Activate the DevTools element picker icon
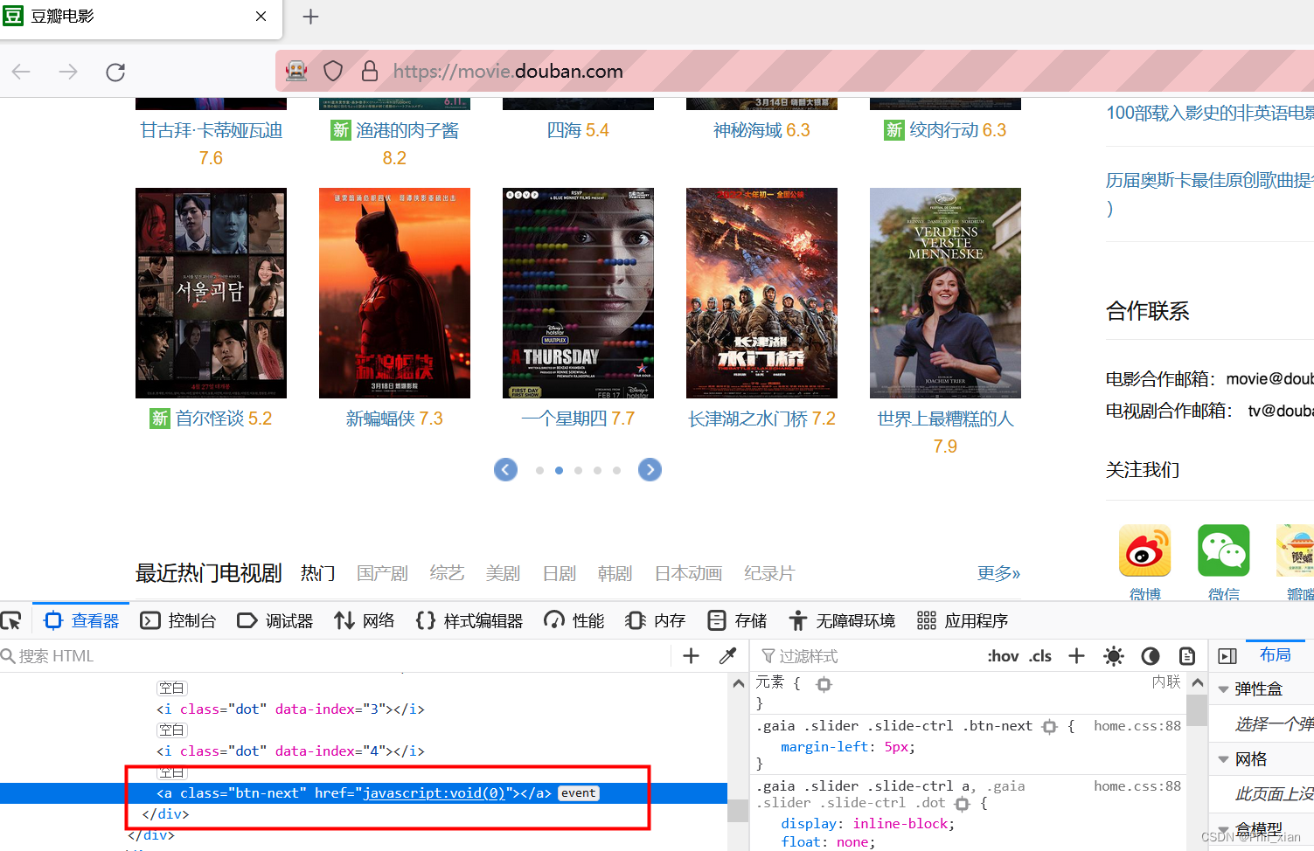Image resolution: width=1314 pixels, height=851 pixels. click(x=11, y=621)
